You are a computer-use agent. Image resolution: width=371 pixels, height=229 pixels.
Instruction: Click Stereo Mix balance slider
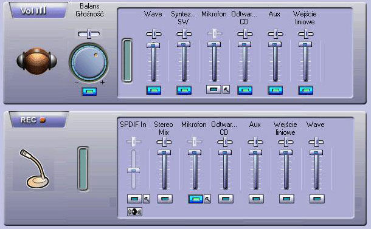coord(164,142)
